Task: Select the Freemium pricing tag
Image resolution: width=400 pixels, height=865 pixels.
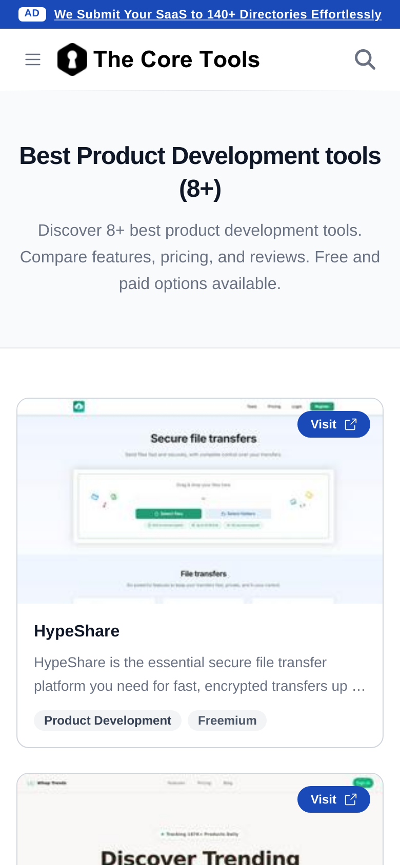Action: click(227, 720)
